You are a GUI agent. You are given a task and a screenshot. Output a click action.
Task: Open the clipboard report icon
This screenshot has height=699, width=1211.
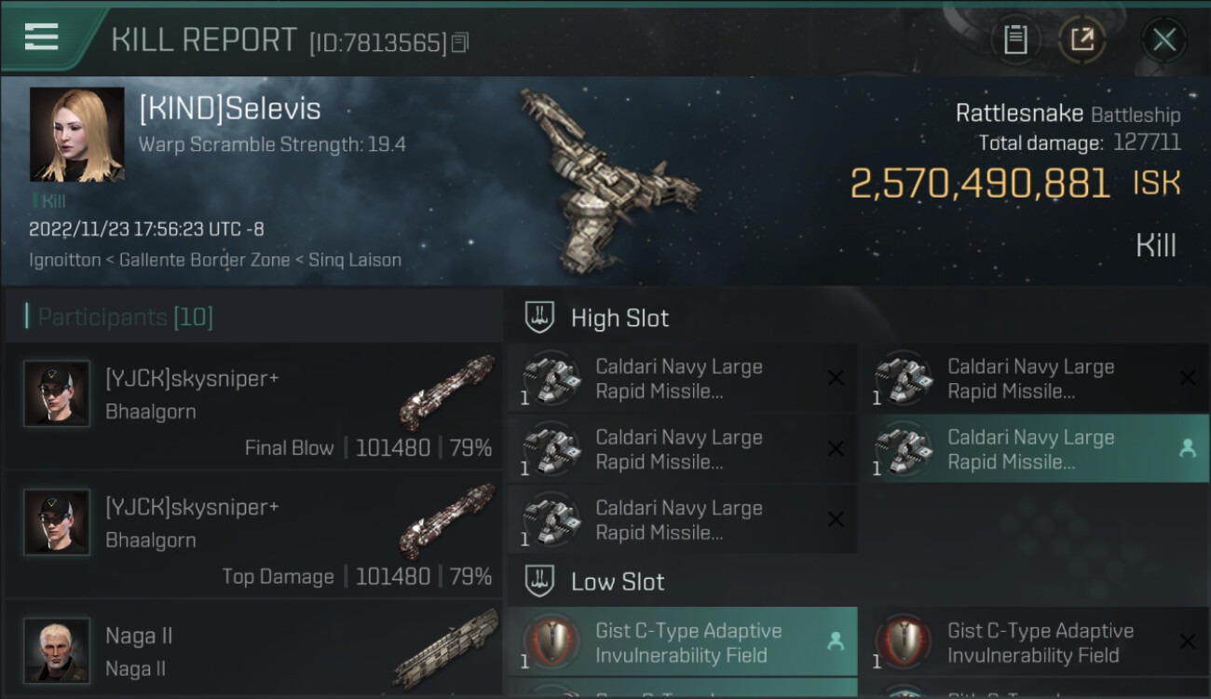1015,40
